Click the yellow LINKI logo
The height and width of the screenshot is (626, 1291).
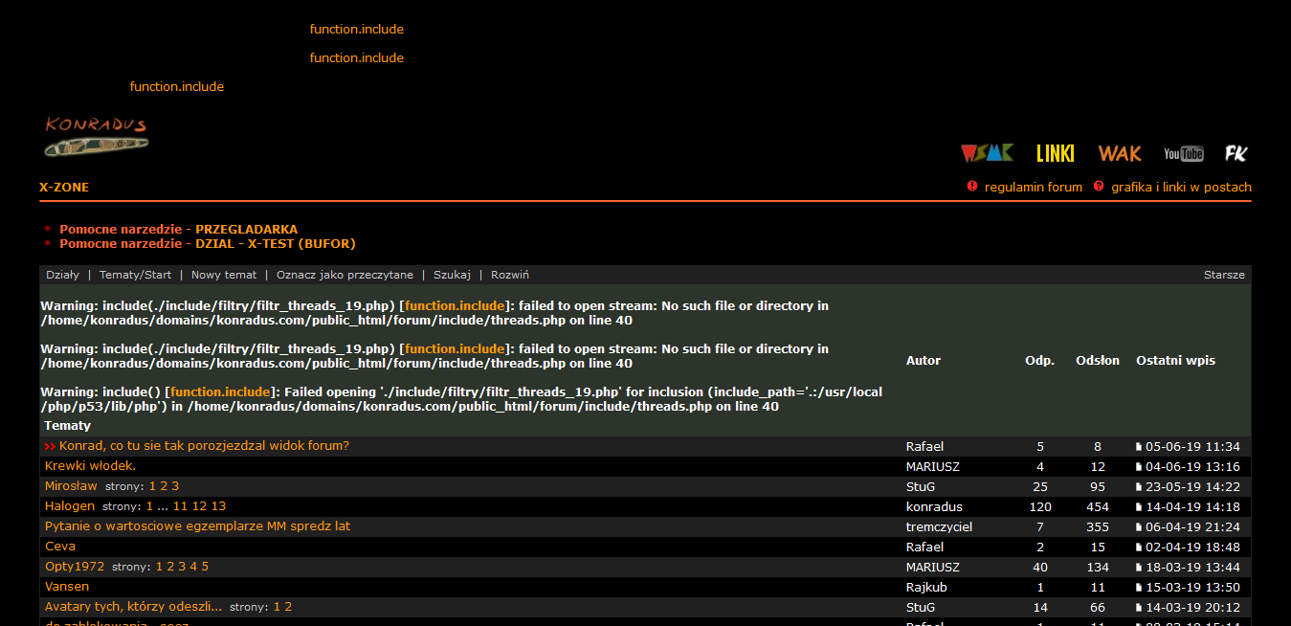point(1055,153)
